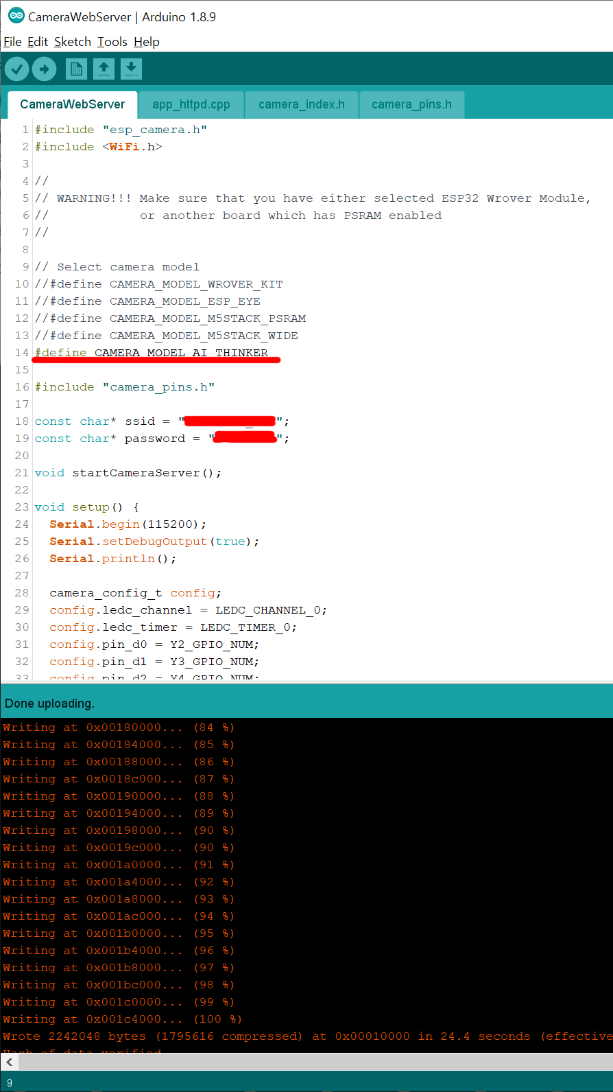Switch to the camera_index.h tab
Image resolution: width=613 pixels, height=1092 pixels.
[301, 104]
